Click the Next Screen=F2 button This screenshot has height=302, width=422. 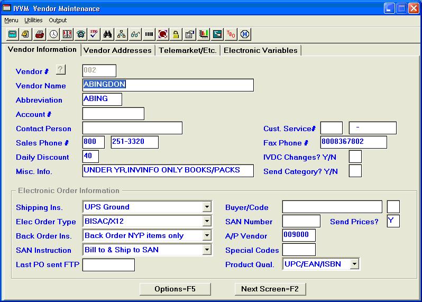click(x=270, y=289)
